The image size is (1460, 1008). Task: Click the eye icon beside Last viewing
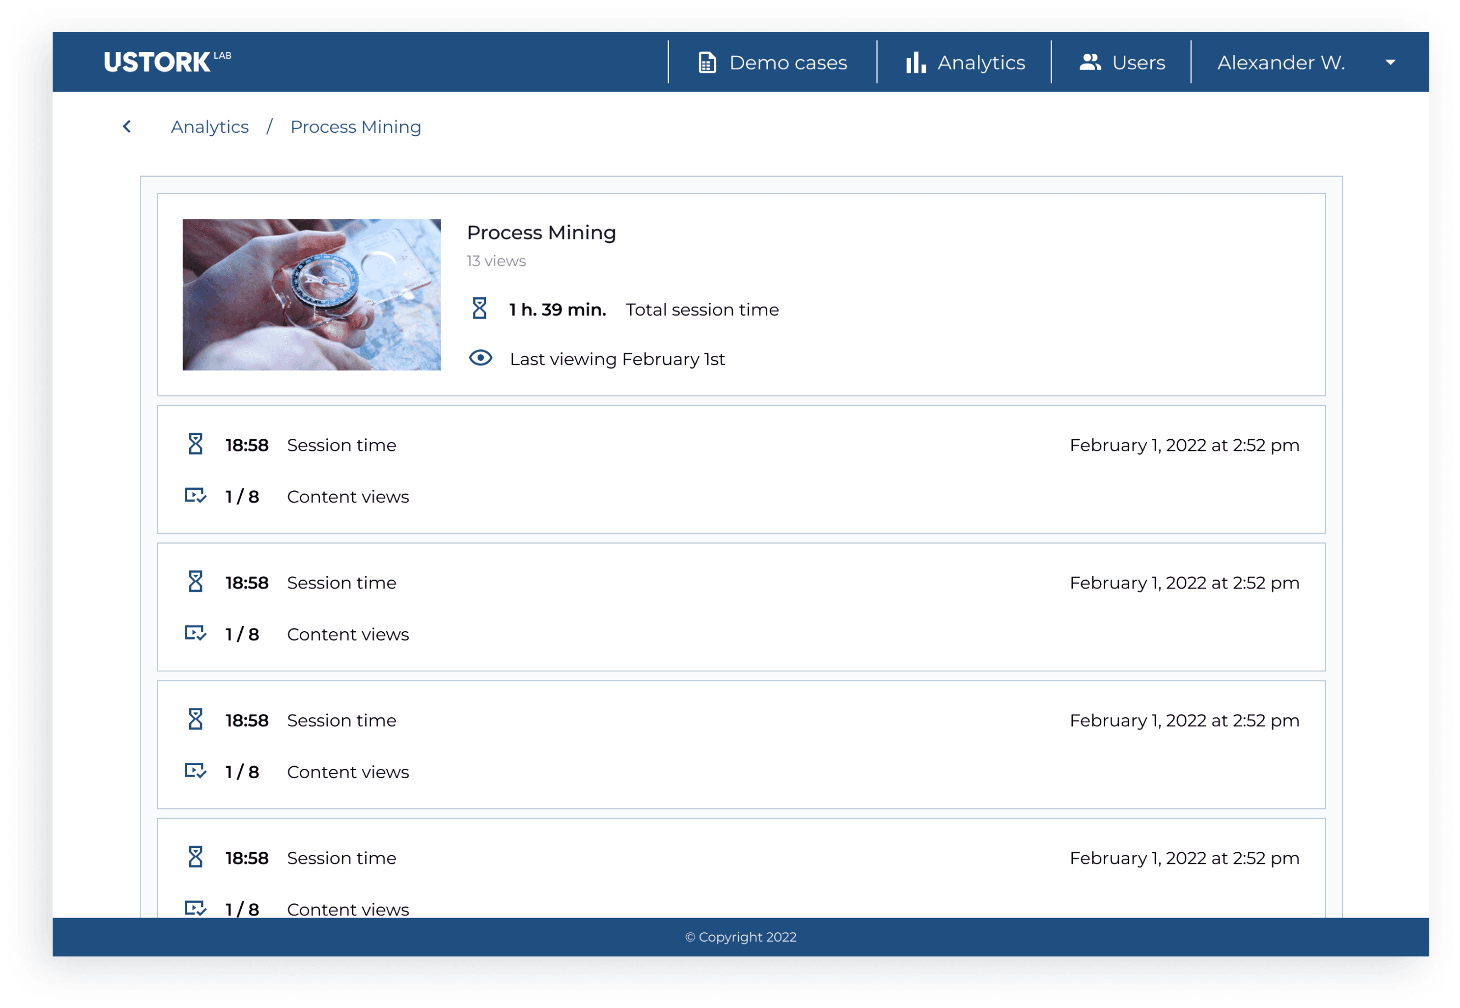(x=480, y=358)
